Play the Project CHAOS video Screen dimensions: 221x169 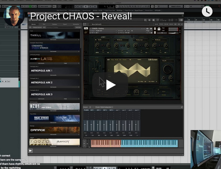[111, 85]
